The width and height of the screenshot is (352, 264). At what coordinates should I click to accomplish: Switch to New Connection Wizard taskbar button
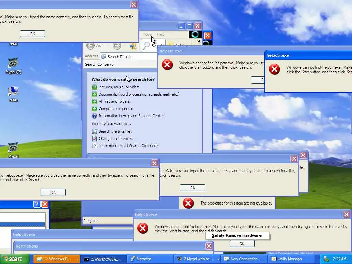(244, 259)
